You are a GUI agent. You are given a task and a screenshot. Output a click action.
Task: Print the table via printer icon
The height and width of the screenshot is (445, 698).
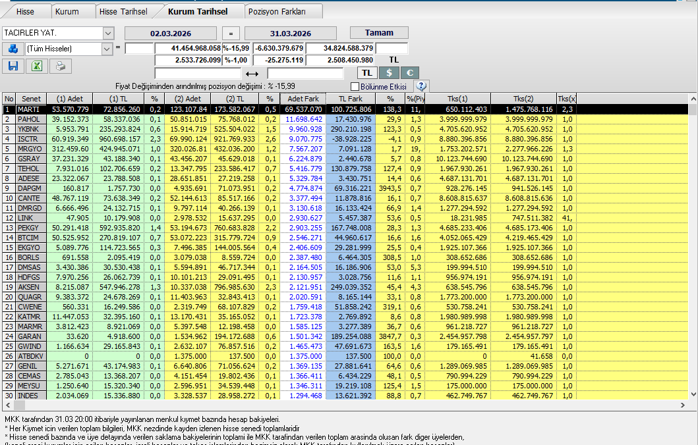point(60,66)
